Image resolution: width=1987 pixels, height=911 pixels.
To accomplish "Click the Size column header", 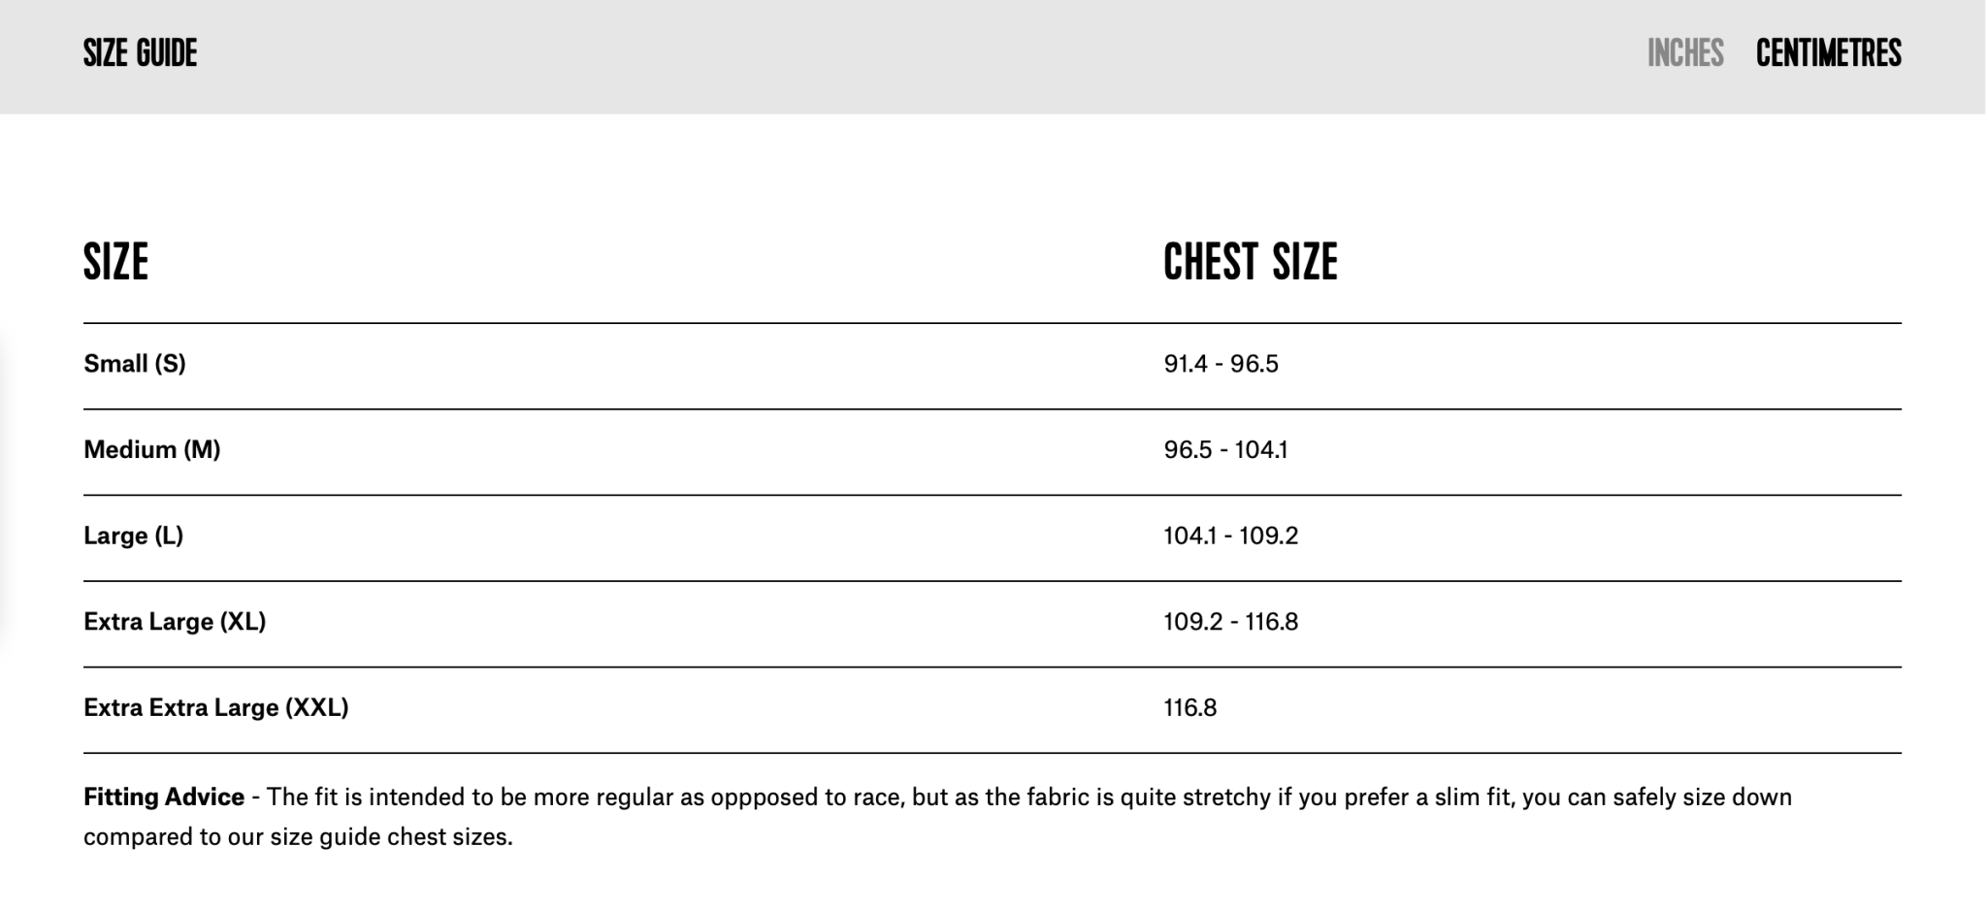I will coord(115,262).
